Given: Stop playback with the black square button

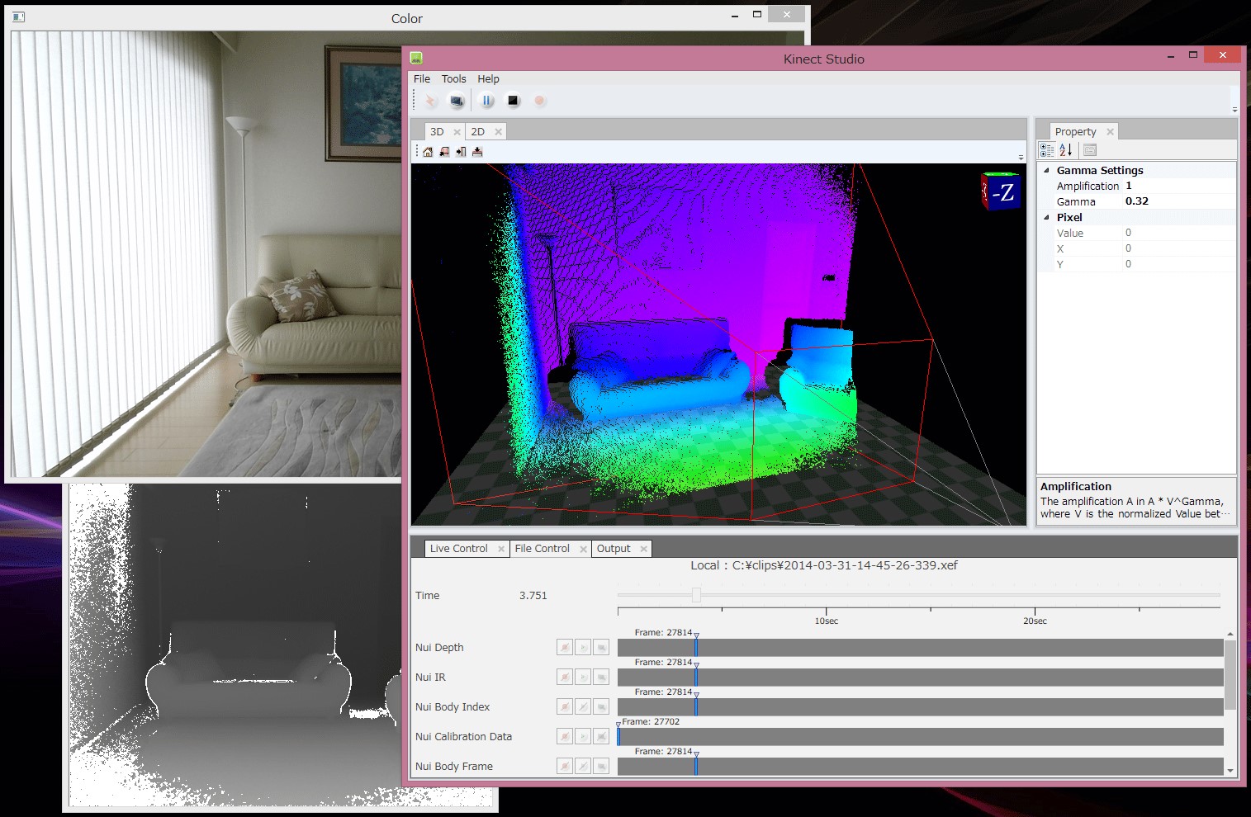Looking at the screenshot, I should click(x=513, y=101).
